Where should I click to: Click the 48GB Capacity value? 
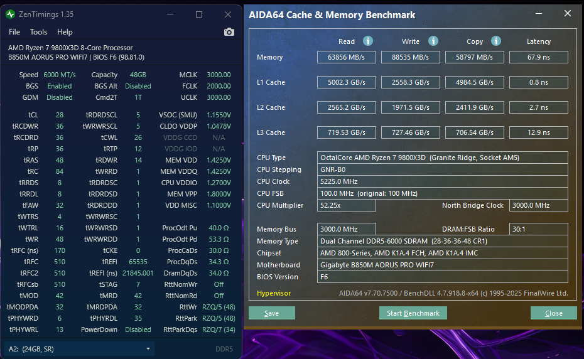(x=138, y=75)
